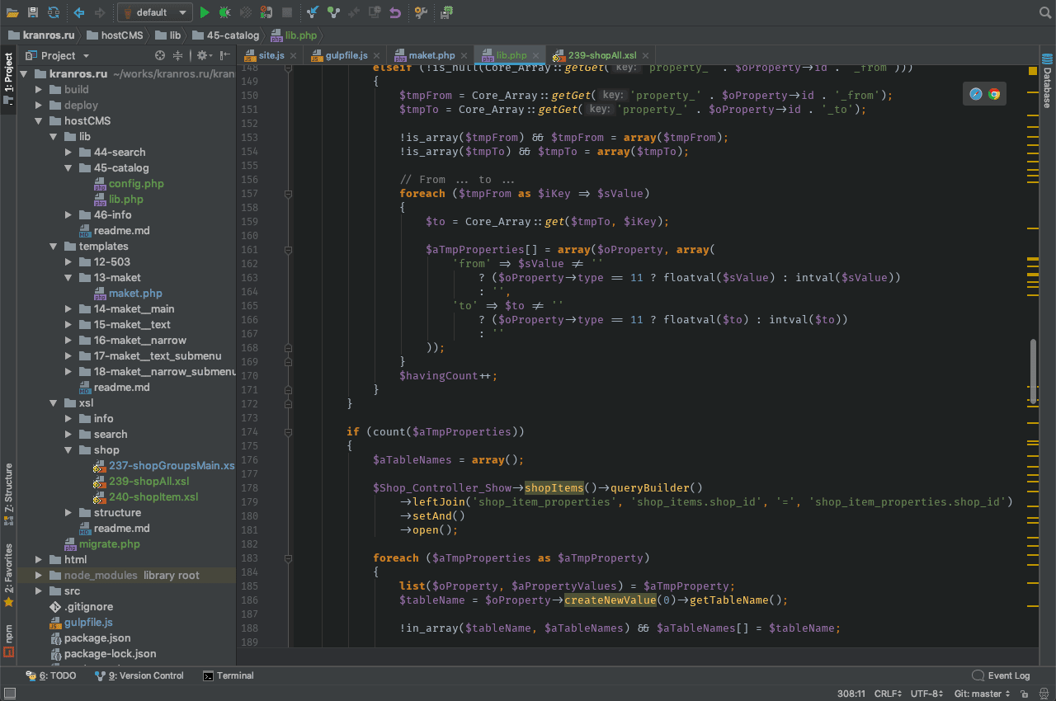Click the Save All floppy icon

coord(33,12)
